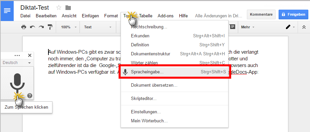
Task: Open the Format menu
Action: click(x=111, y=16)
